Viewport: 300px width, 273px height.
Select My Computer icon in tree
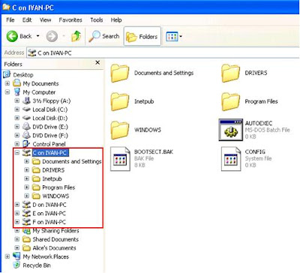click(x=17, y=92)
